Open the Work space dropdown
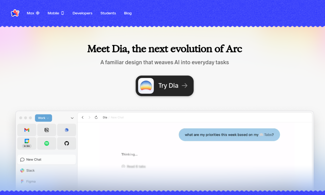325x195 pixels. [x=43, y=118]
